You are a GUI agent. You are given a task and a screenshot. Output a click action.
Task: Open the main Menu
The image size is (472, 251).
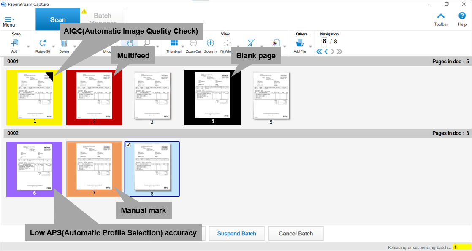click(x=9, y=22)
